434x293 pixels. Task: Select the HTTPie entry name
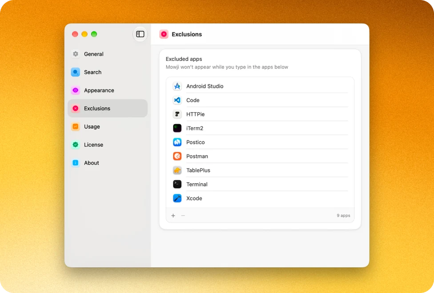tap(195, 114)
